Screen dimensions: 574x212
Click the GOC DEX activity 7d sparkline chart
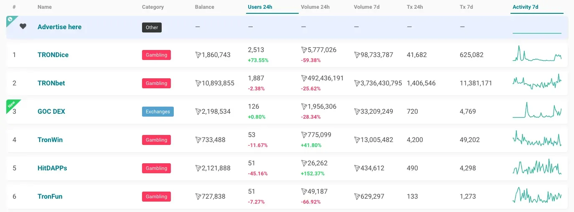click(537, 110)
